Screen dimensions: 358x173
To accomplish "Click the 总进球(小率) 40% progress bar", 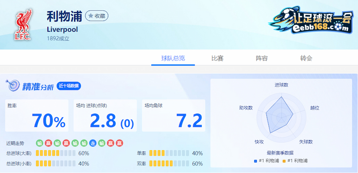I will pos(55,164).
